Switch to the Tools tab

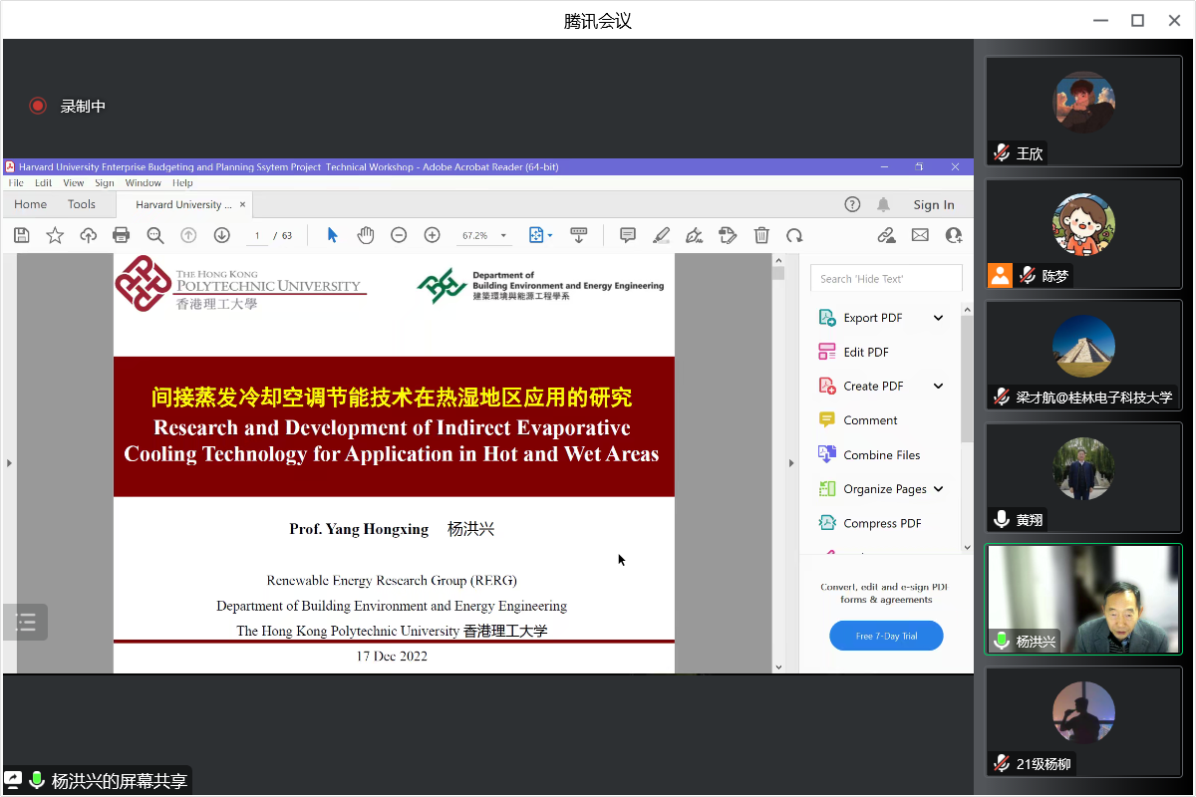82,204
